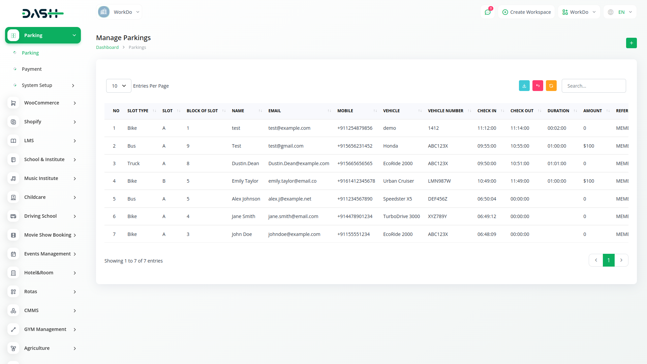Open the EN language dropdown
Viewport: 647px width, 364px height.
(x=620, y=12)
